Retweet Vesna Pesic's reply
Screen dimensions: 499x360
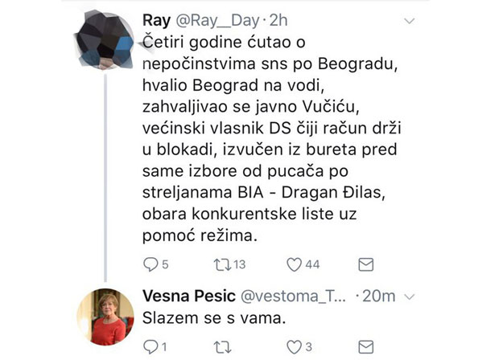pos(220,346)
